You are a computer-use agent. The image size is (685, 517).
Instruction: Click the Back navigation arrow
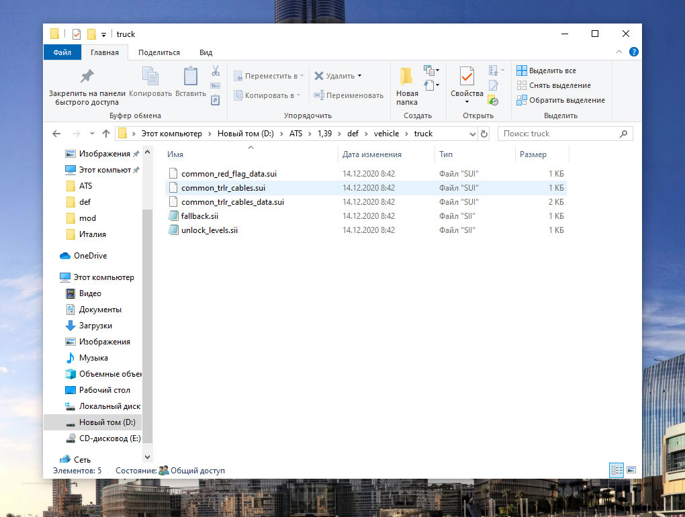click(56, 134)
